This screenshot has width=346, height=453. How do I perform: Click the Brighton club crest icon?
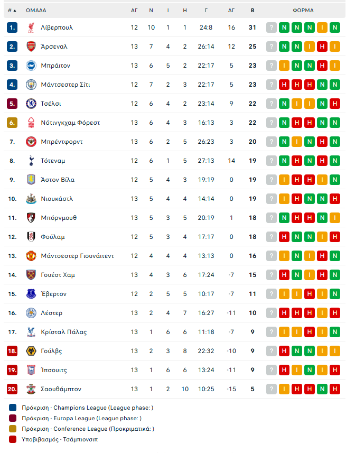point(31,66)
